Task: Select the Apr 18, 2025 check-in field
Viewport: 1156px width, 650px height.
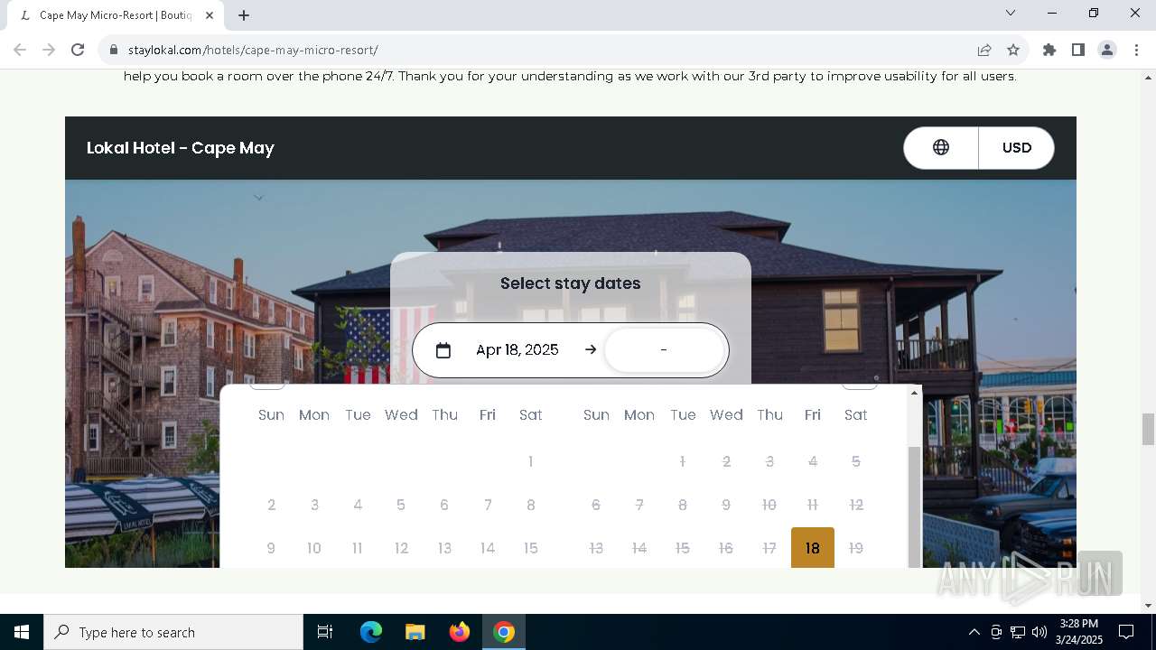Action: click(x=517, y=350)
